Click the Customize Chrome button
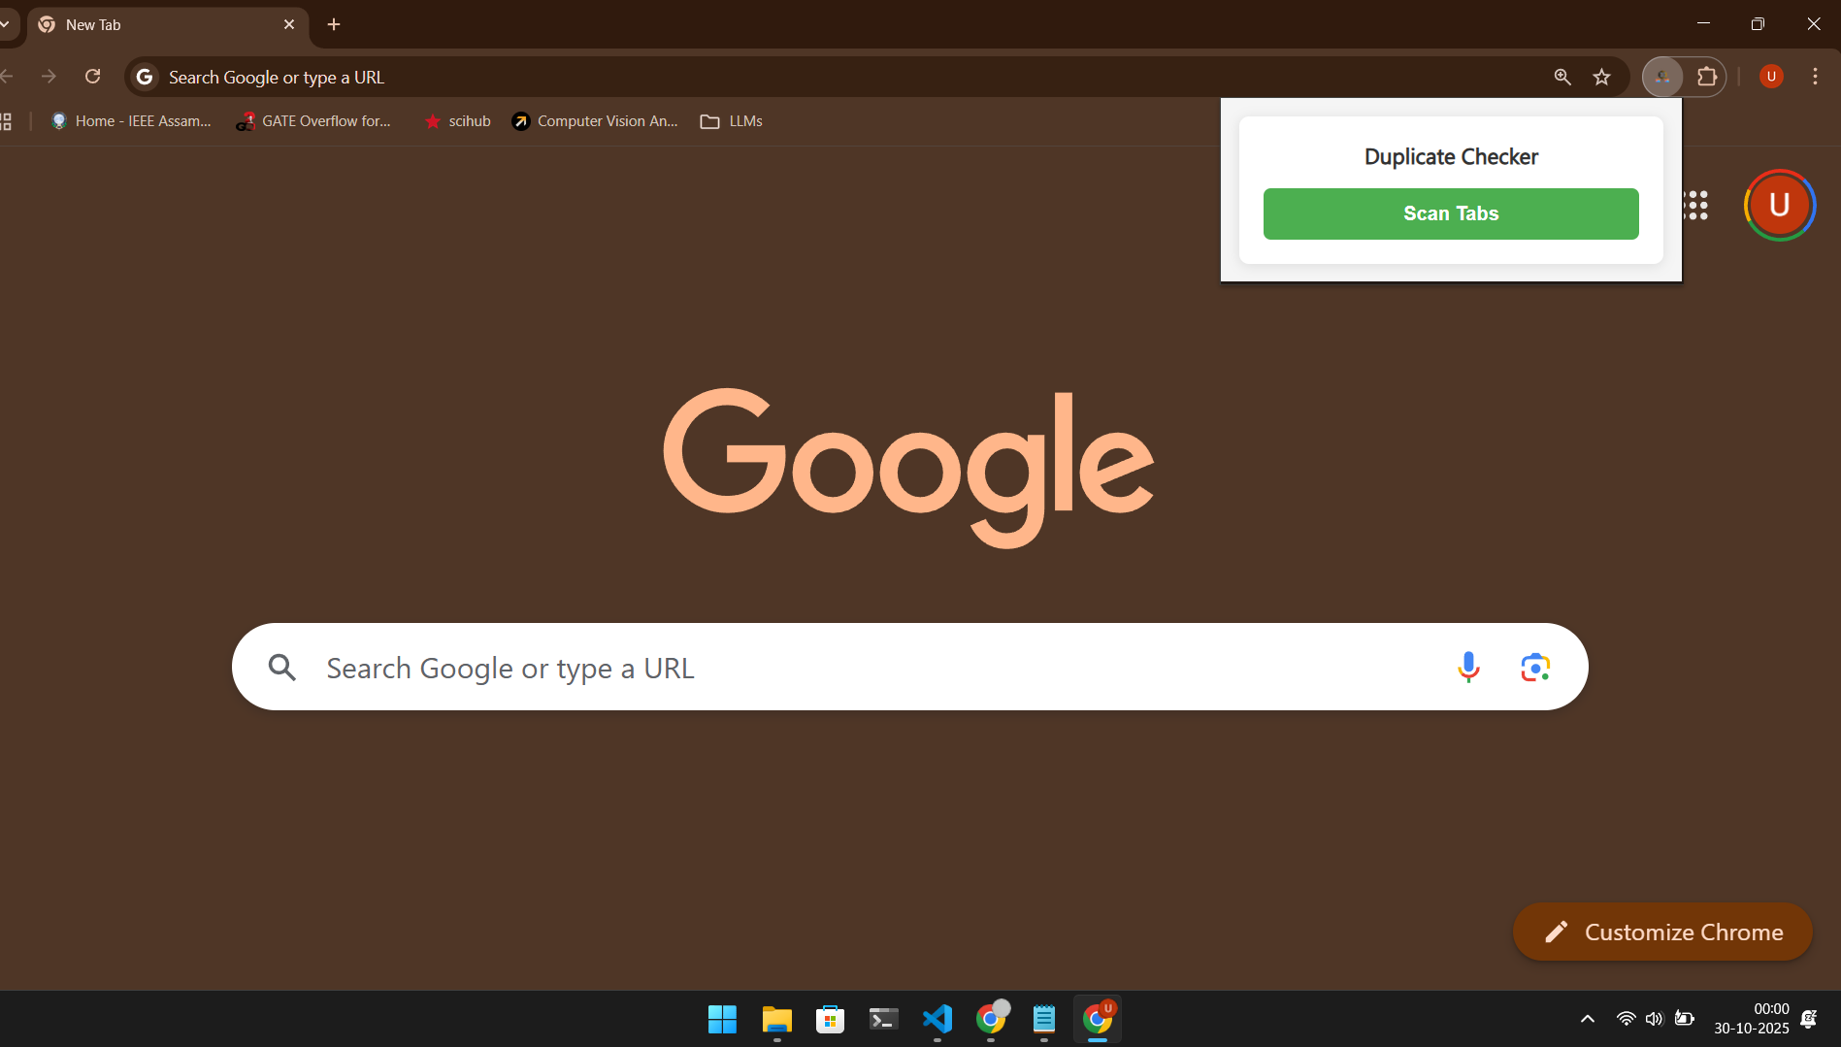This screenshot has height=1047, width=1841. tap(1662, 932)
